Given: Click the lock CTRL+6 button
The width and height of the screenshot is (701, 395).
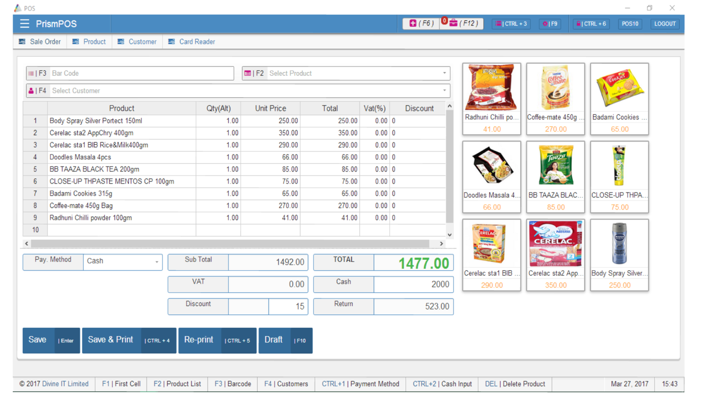Looking at the screenshot, I should point(591,24).
